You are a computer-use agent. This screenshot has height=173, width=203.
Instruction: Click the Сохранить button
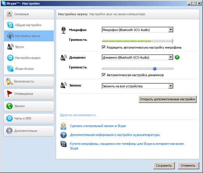[164, 166]
